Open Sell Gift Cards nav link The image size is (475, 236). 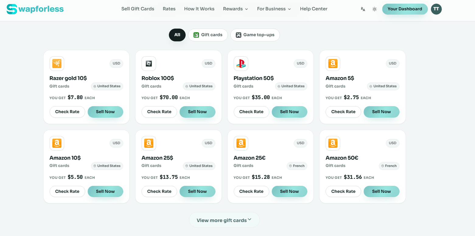(138, 9)
